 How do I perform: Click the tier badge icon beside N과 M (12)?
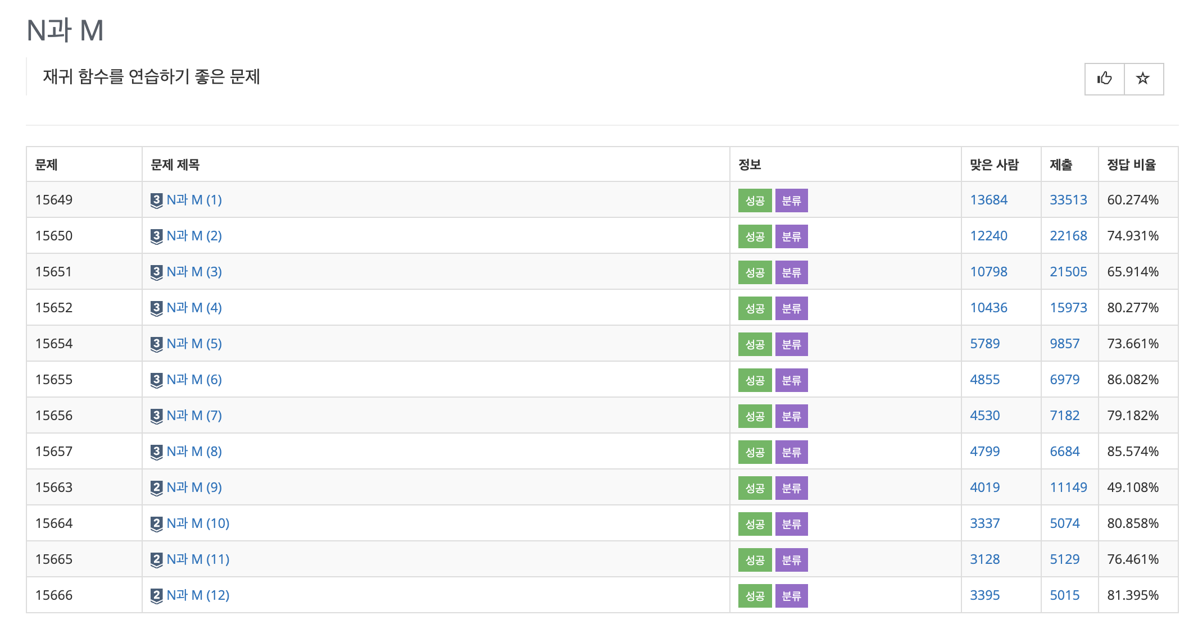[157, 596]
